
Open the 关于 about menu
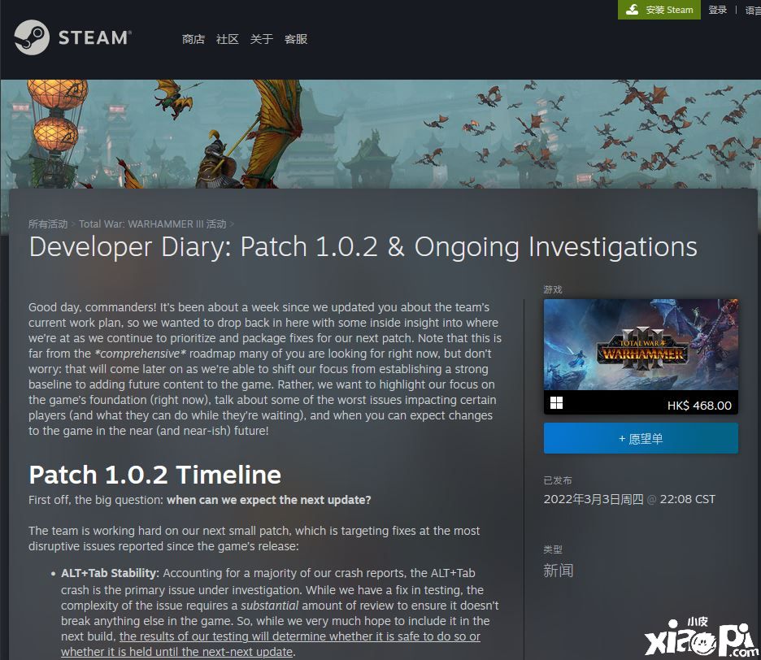261,39
